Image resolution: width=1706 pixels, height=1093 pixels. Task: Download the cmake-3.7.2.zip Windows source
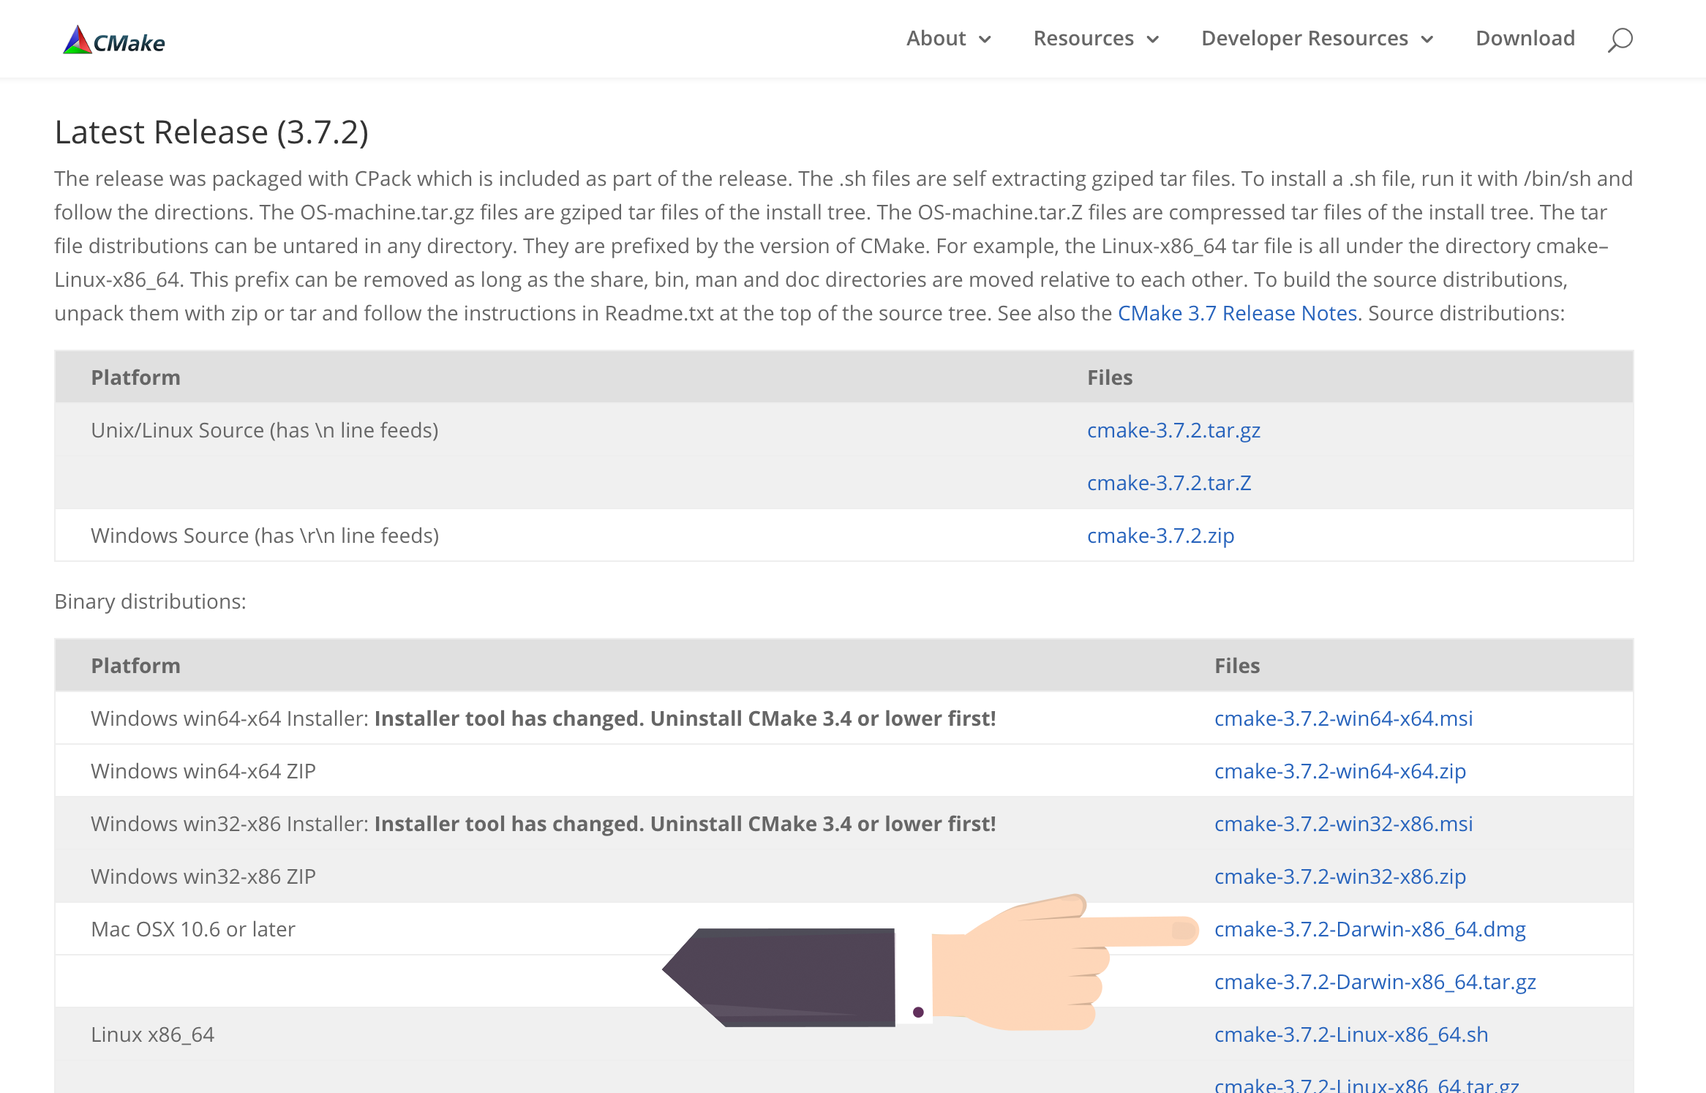click(1160, 536)
